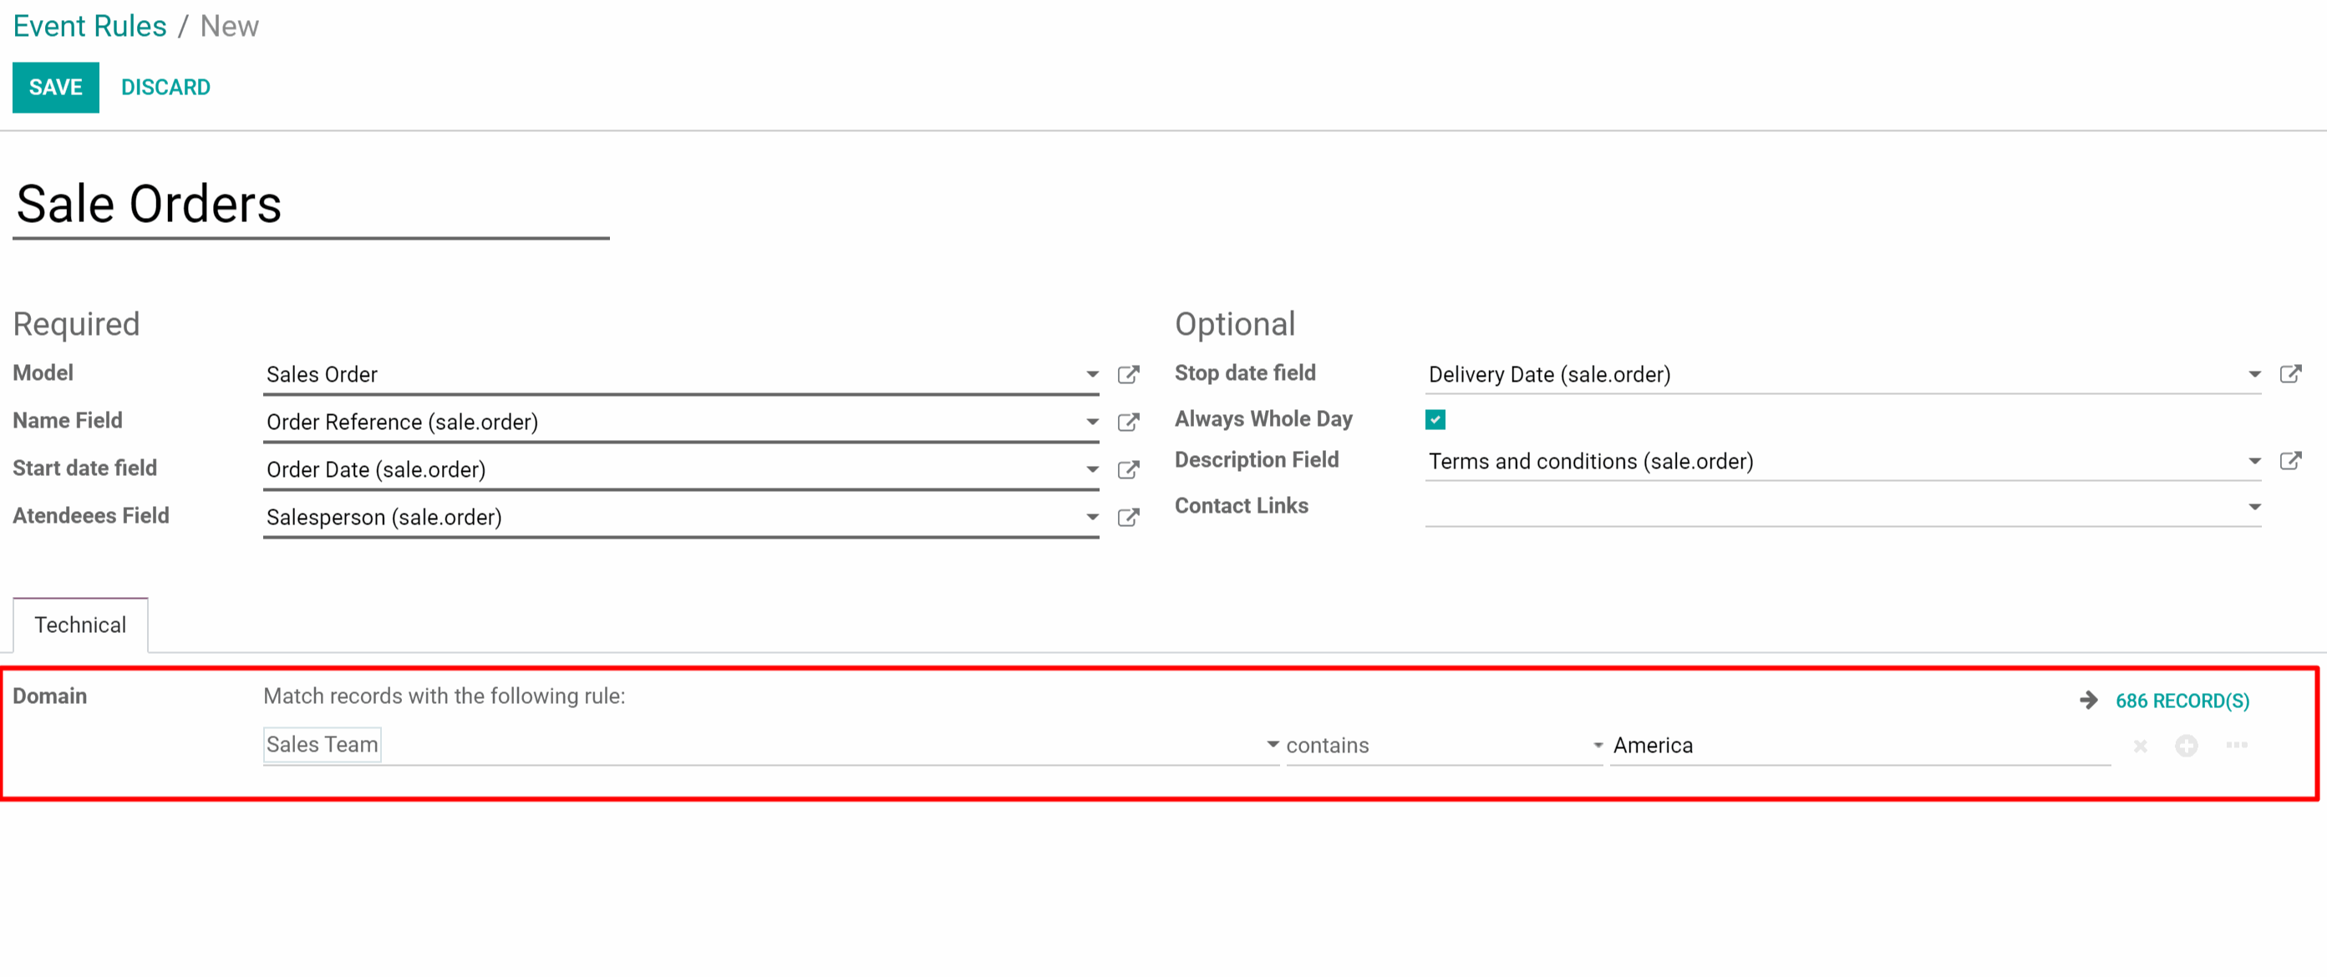The image size is (2327, 977).
Task: Click the Domain label
Action: (x=49, y=696)
